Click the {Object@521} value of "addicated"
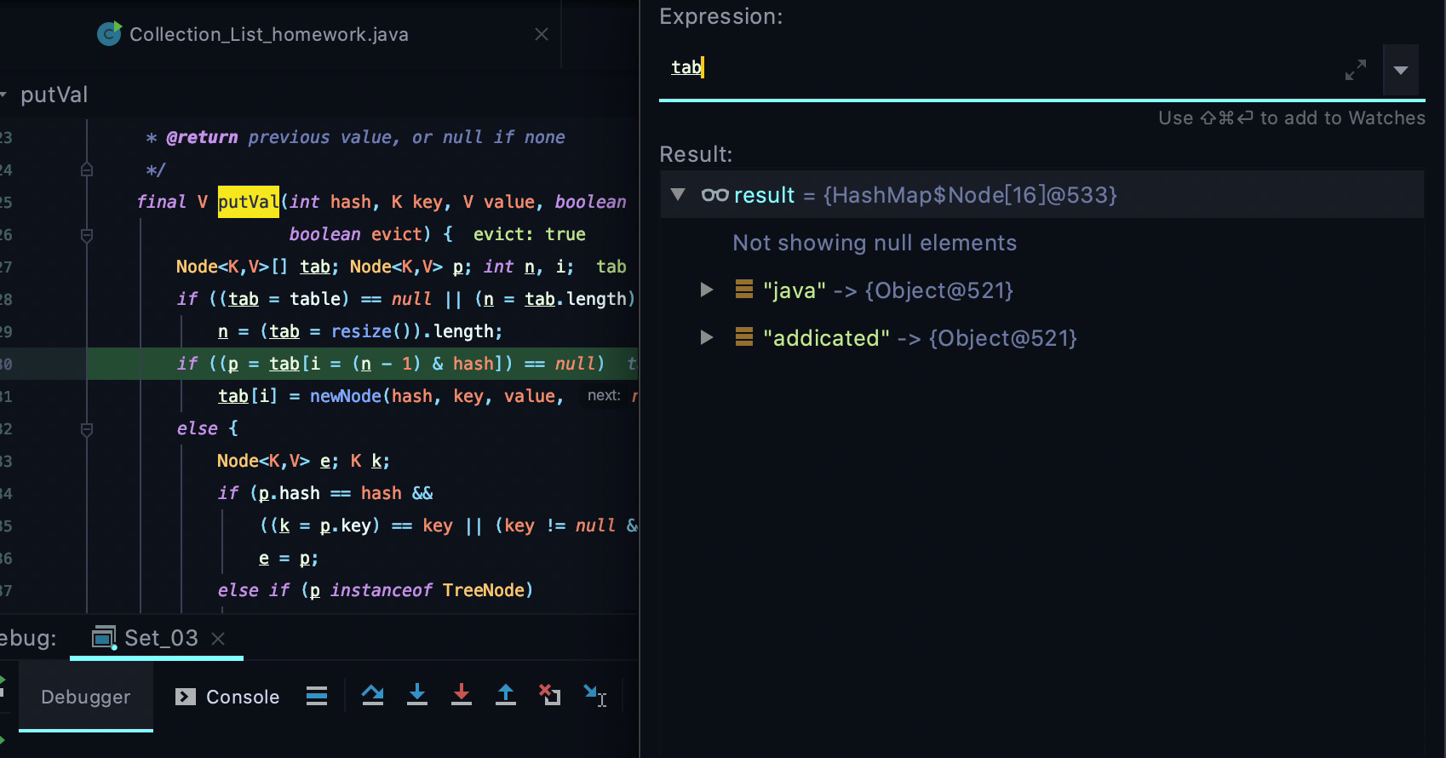The height and width of the screenshot is (758, 1446). [x=1003, y=338]
